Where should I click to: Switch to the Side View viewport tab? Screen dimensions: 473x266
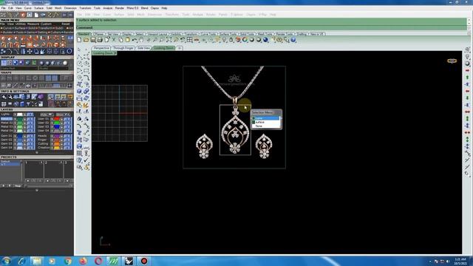point(143,48)
